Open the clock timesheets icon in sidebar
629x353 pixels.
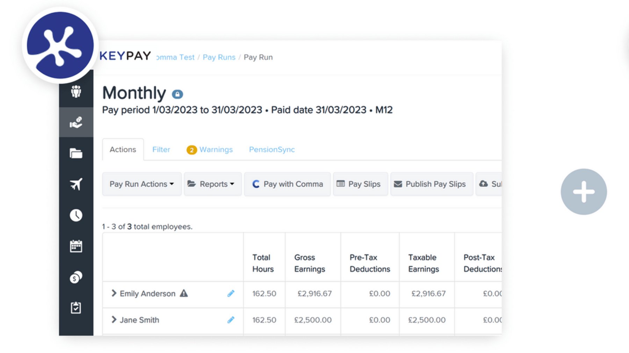tap(76, 216)
